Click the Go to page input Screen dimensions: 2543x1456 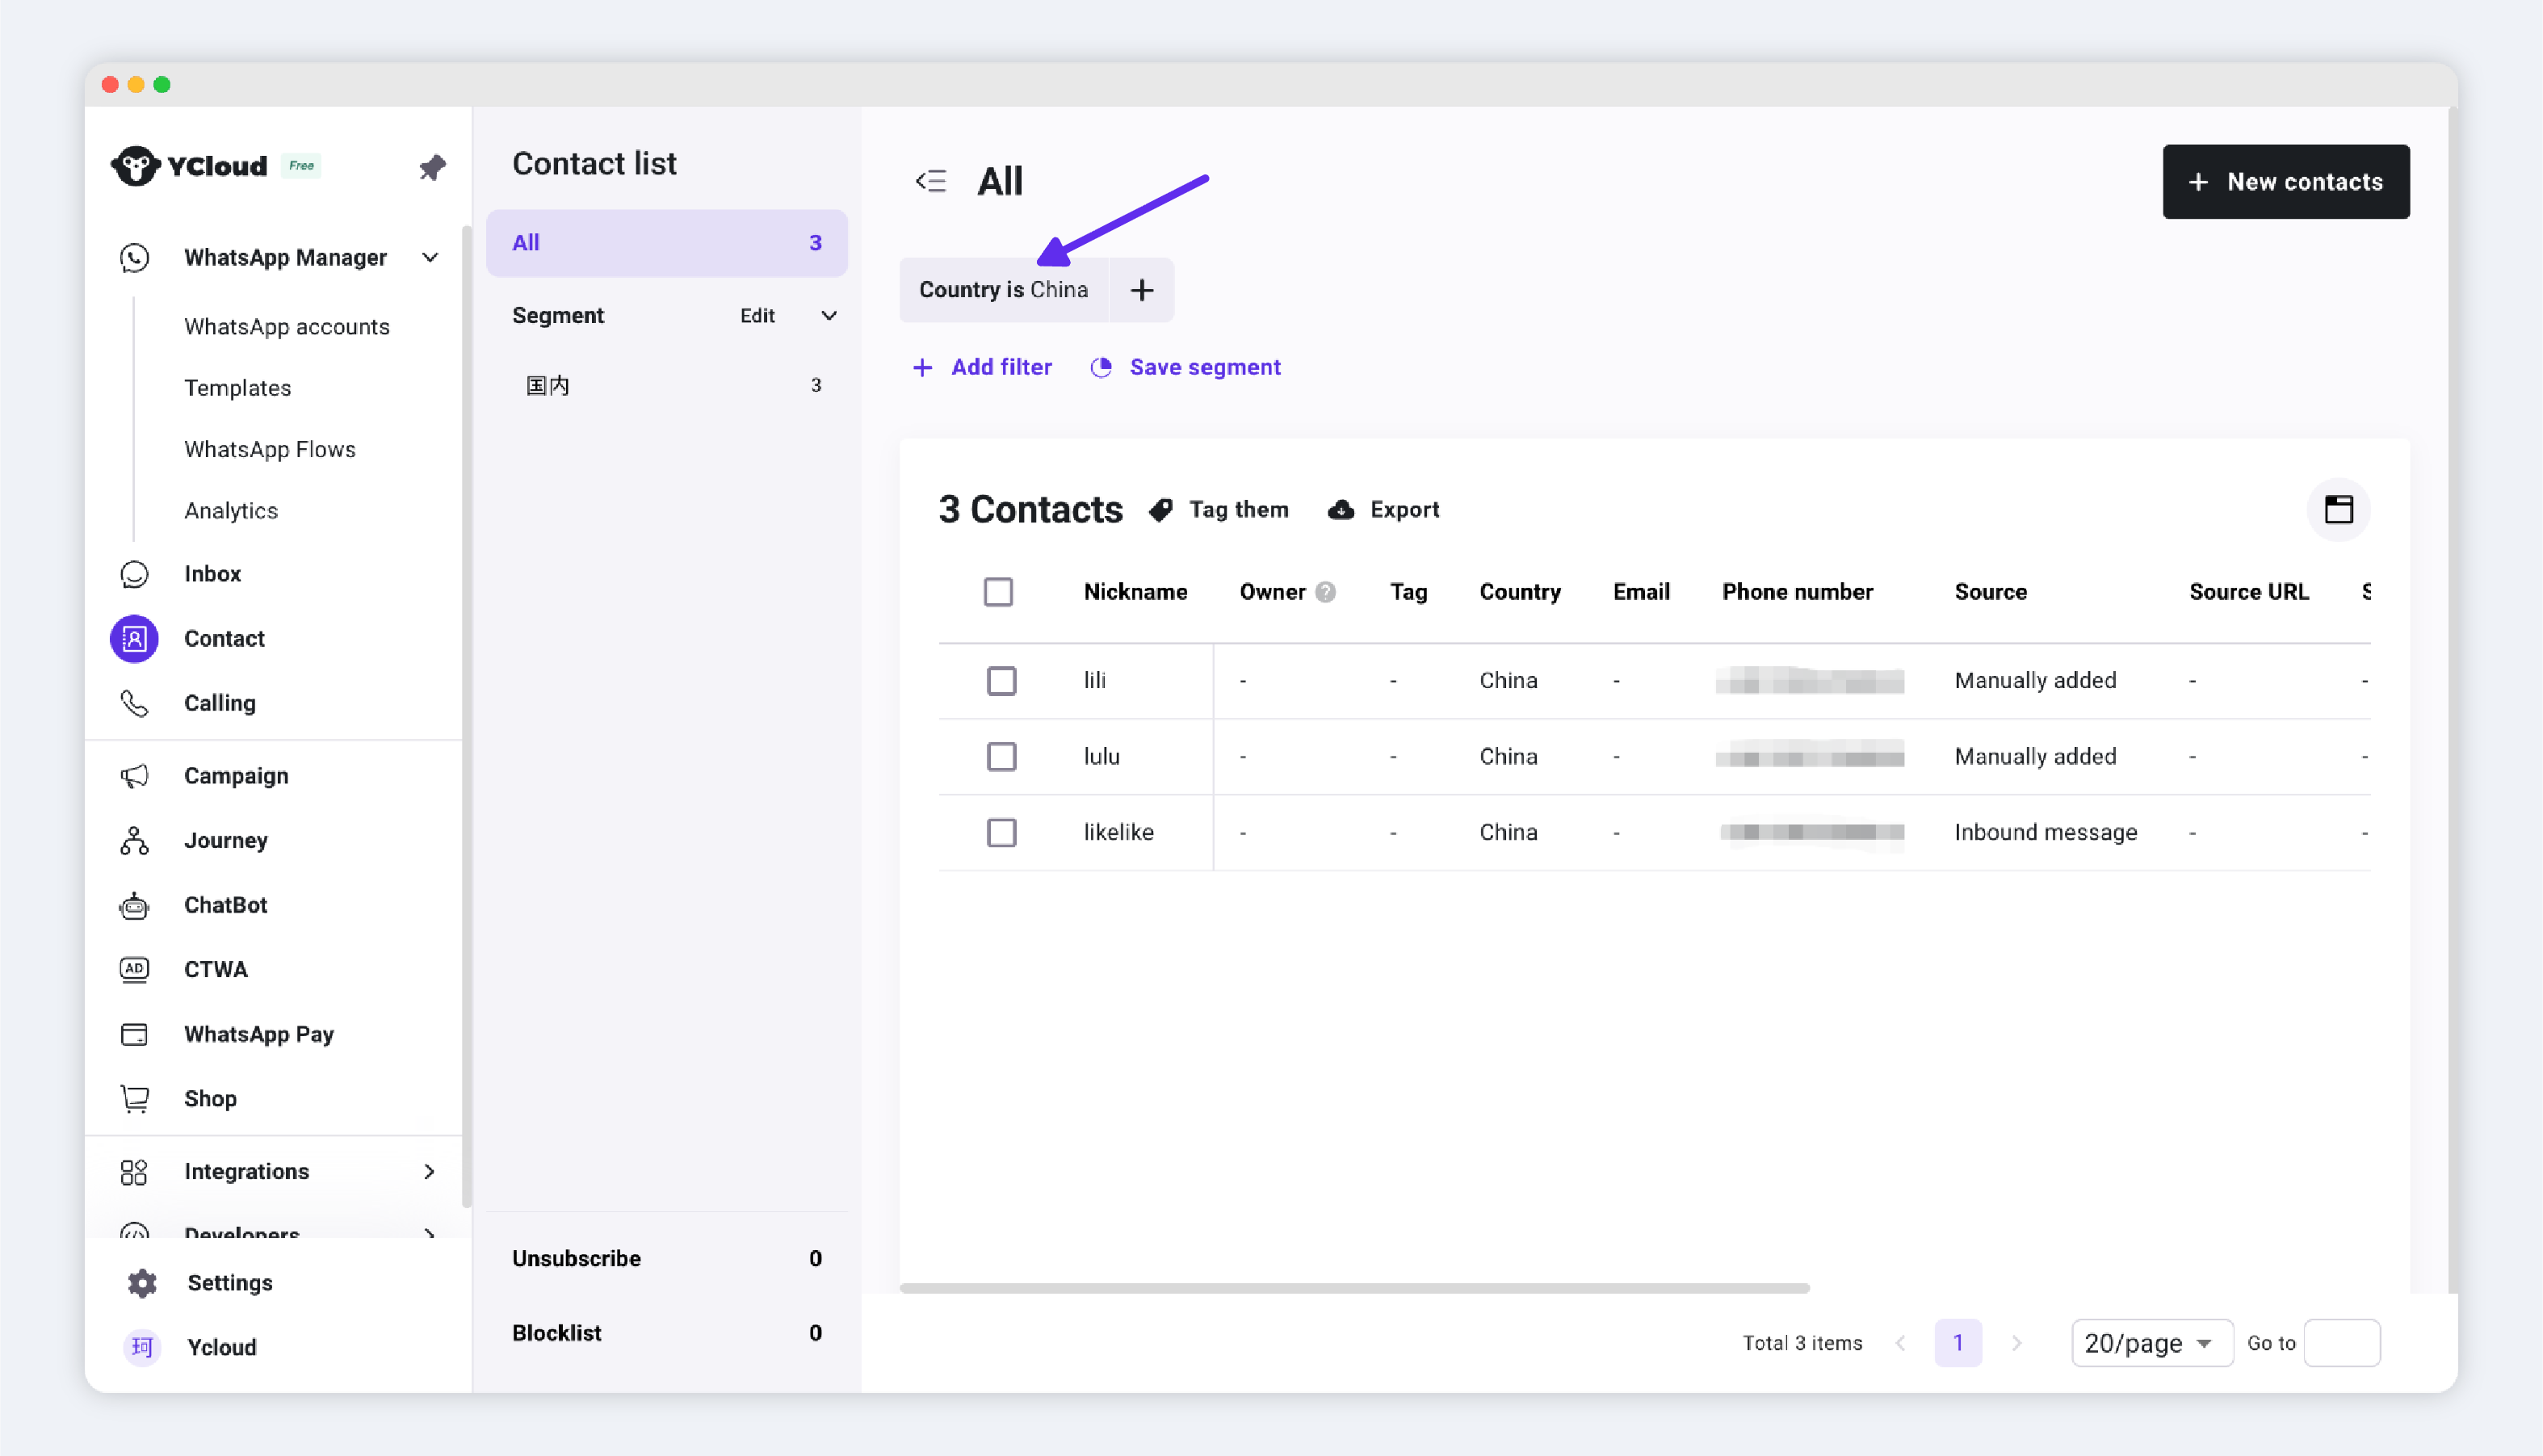click(x=2341, y=1343)
